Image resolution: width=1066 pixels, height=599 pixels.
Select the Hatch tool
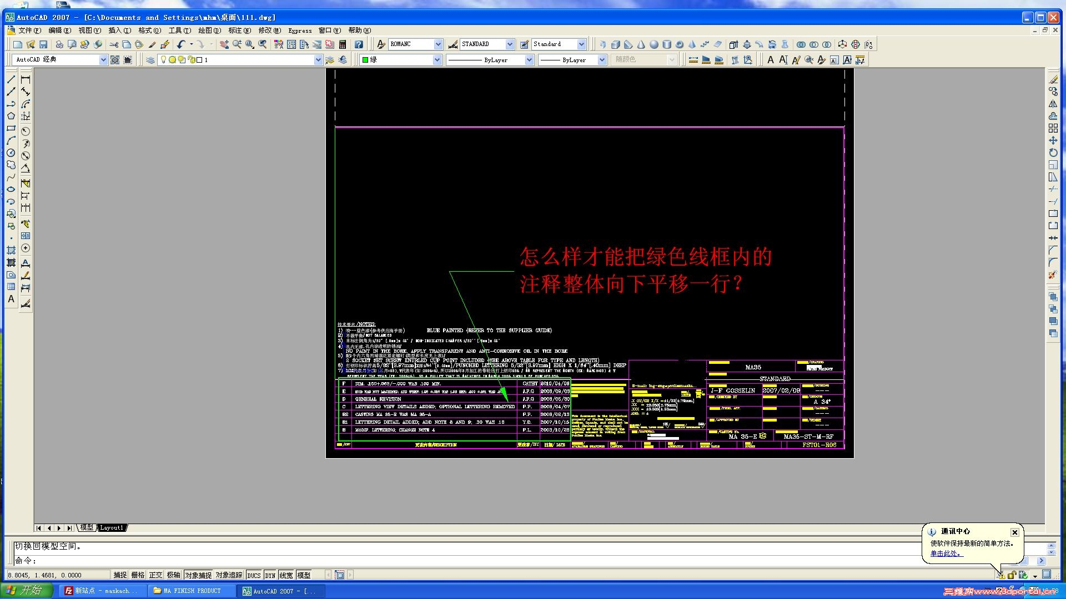11,250
